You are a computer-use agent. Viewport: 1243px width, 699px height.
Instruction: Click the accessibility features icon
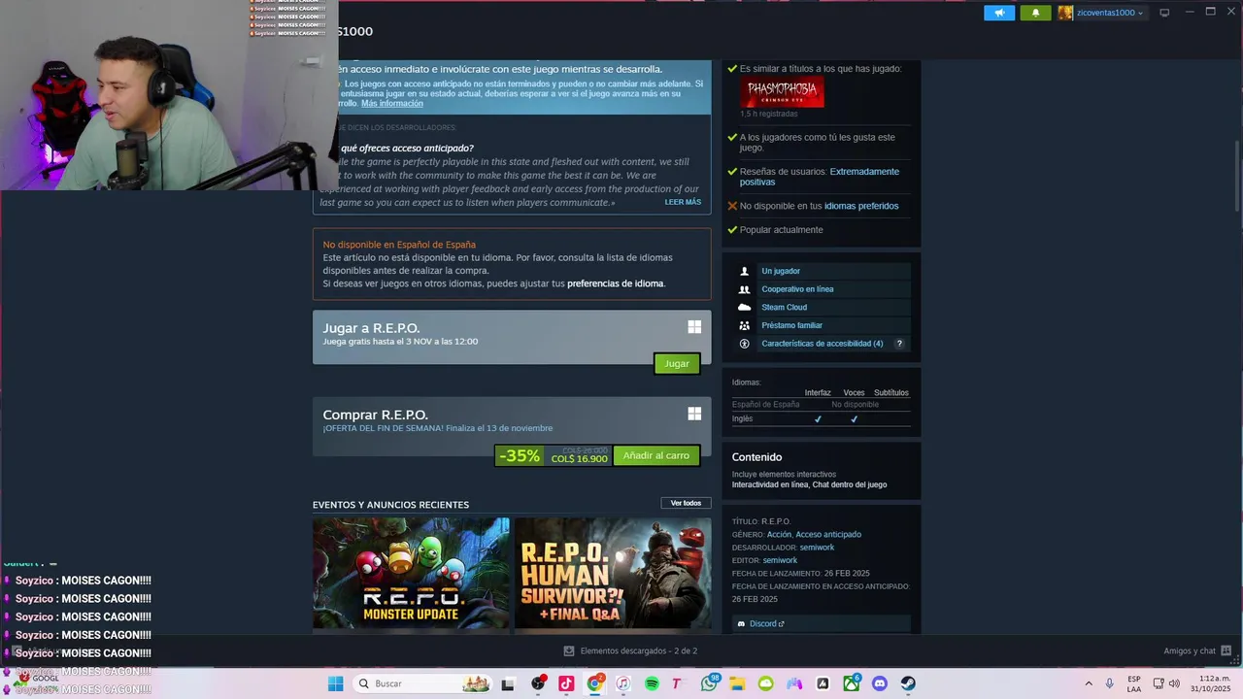tap(745, 344)
